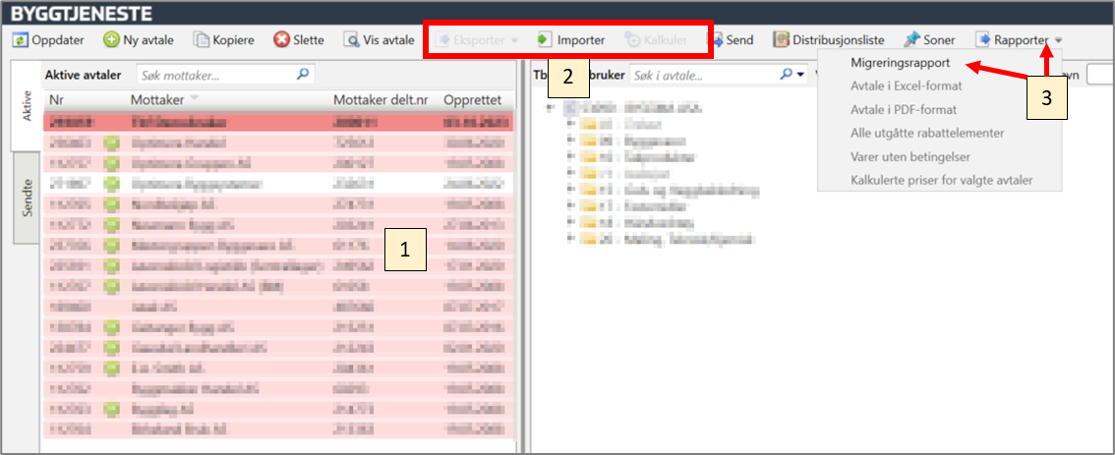This screenshot has height=455, width=1115.
Task: Expand the Rapporter dropdown arrow
Action: coord(1058,41)
